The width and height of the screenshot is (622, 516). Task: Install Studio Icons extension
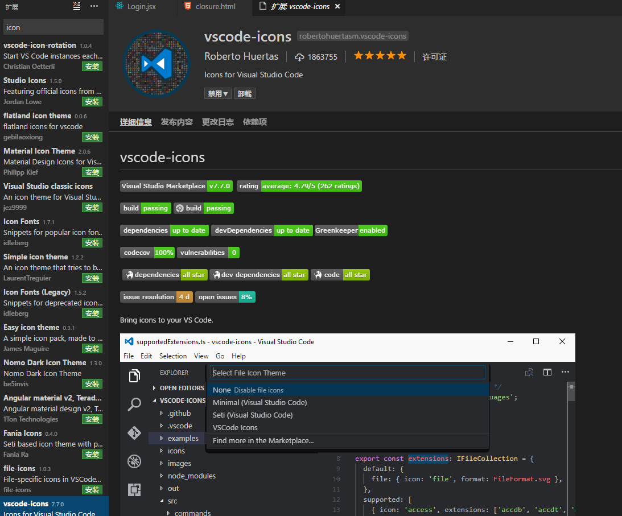(92, 101)
